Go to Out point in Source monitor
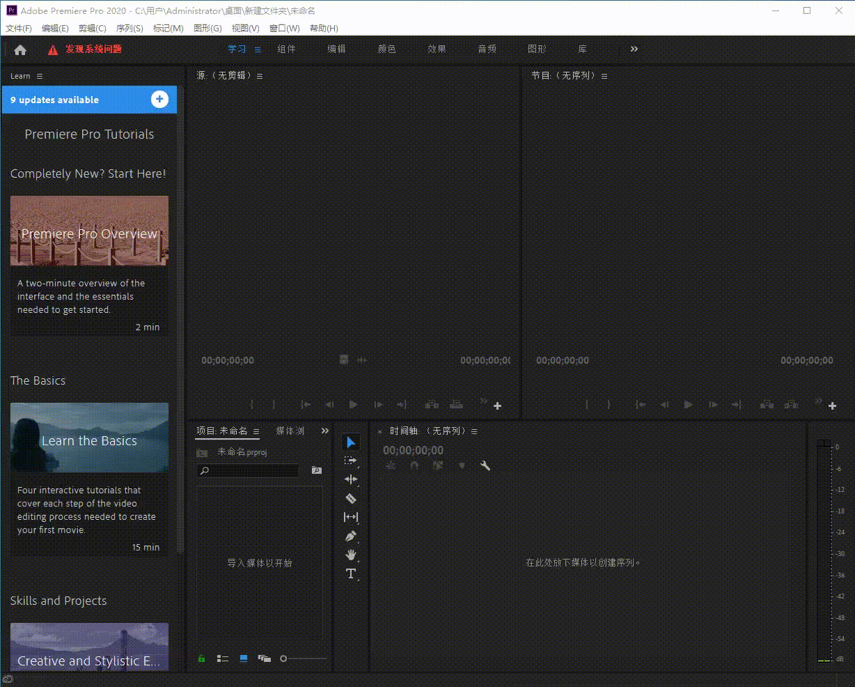Image resolution: width=855 pixels, height=687 pixels. [x=402, y=404]
